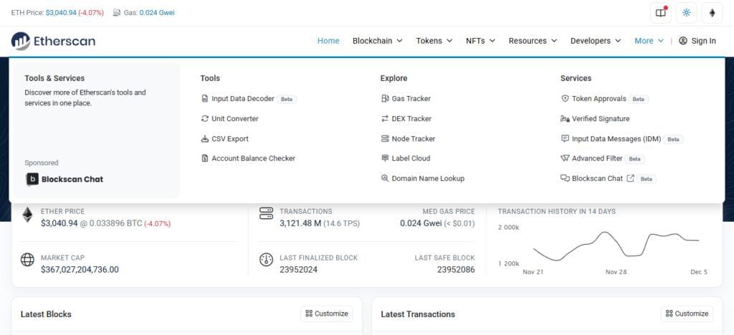Open Domain Name Lookup

(428, 178)
